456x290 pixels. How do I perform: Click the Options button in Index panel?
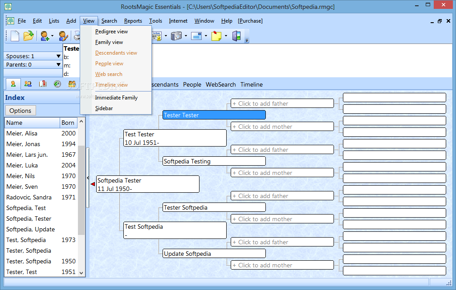coord(20,111)
